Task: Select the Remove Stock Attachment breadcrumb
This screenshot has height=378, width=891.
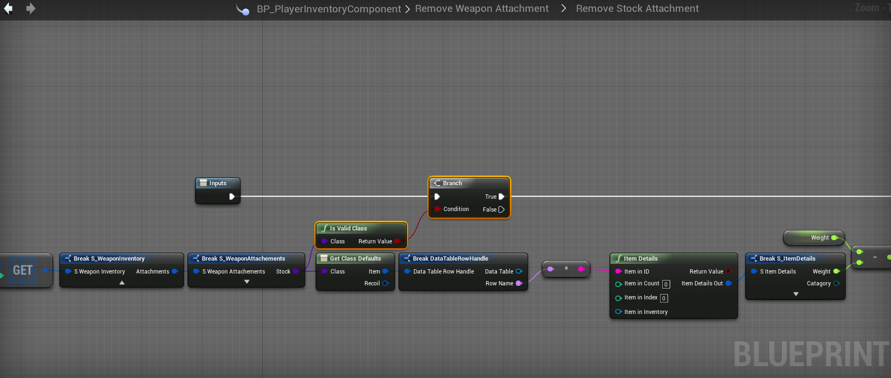Action: pos(637,9)
